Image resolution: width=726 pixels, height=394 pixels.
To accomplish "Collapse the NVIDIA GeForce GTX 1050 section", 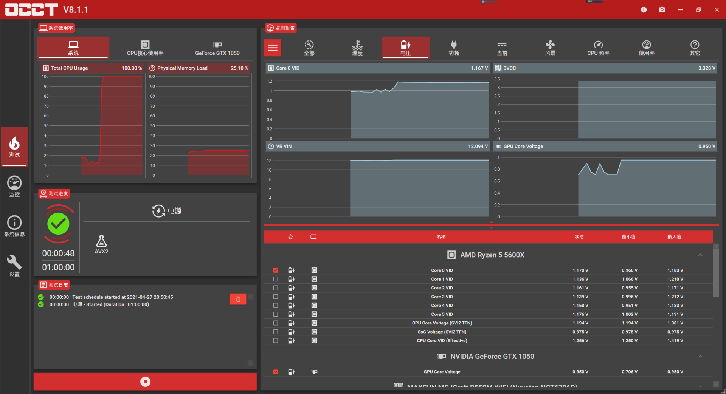I will 700,357.
